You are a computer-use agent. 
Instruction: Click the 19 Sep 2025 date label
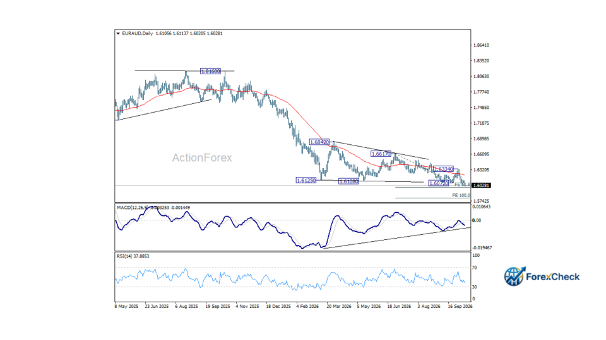pos(218,307)
